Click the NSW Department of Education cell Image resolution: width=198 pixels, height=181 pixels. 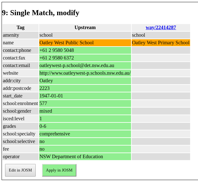pos(85,157)
